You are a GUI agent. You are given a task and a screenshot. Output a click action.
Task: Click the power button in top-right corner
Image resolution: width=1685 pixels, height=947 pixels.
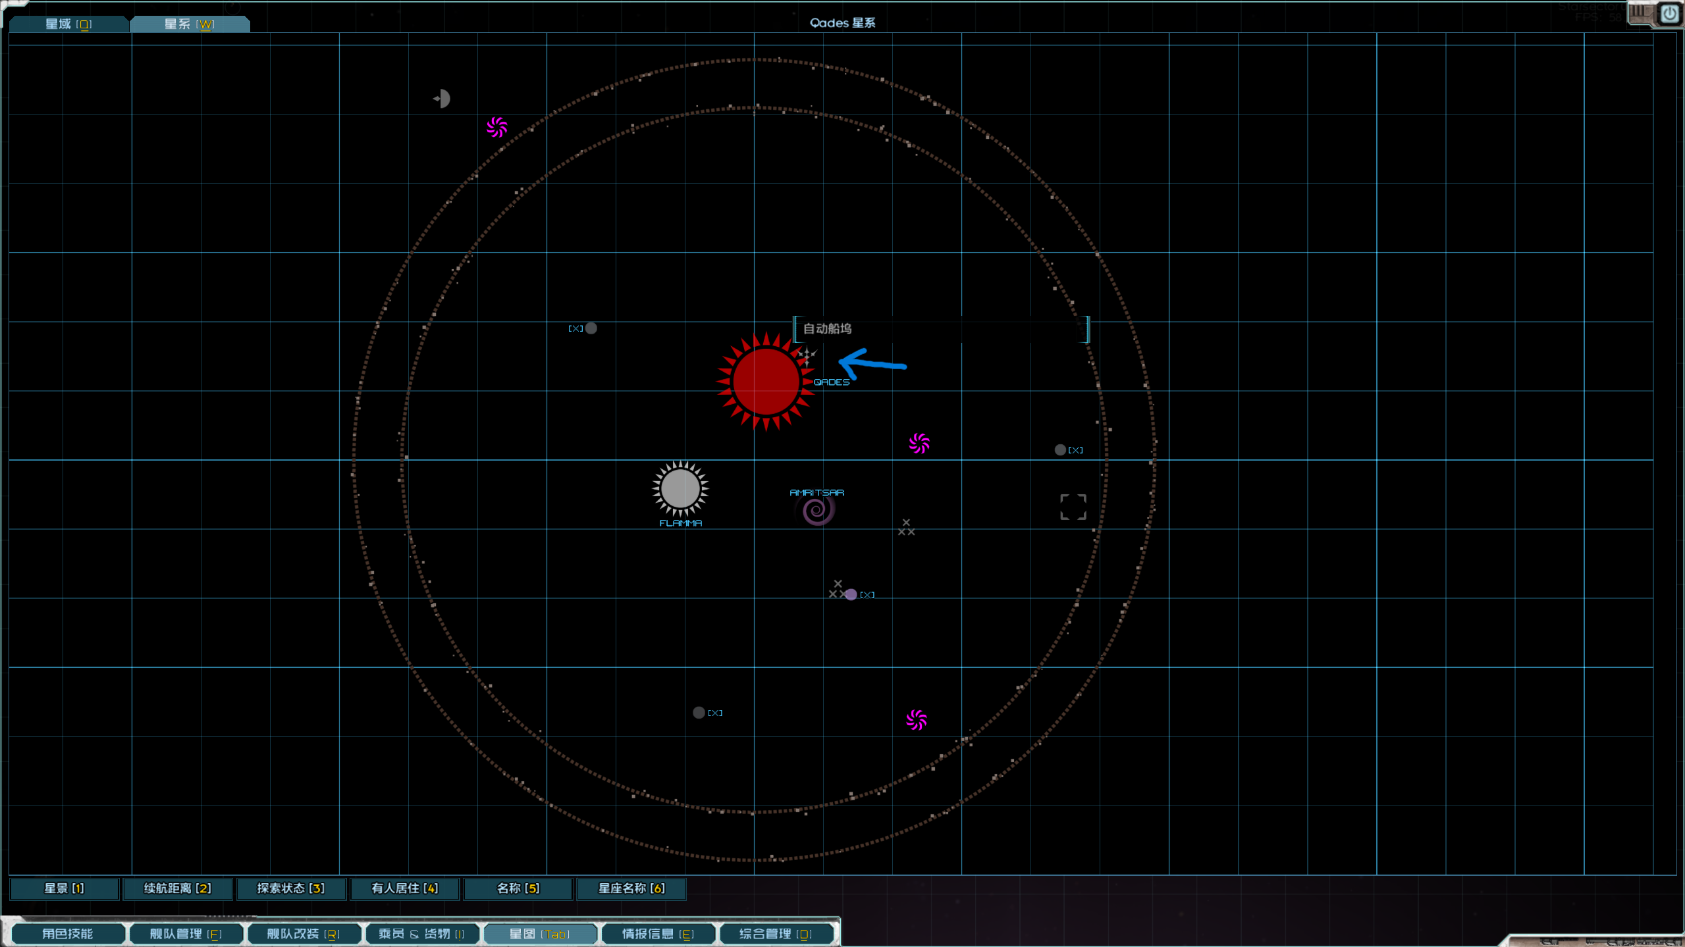(x=1669, y=13)
